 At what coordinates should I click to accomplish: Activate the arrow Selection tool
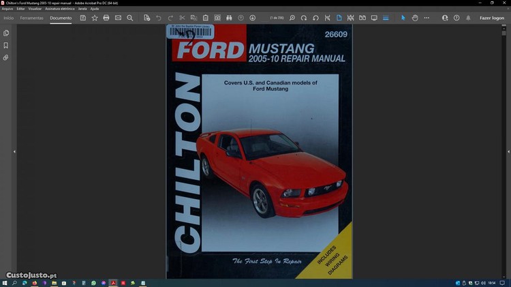click(x=403, y=18)
